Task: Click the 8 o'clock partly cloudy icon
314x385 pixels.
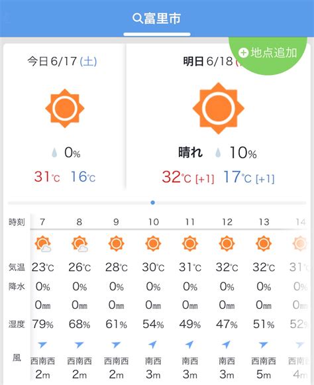Action: [x=79, y=244]
